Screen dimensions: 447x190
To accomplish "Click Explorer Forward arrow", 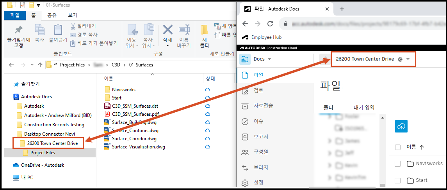I will (24, 64).
